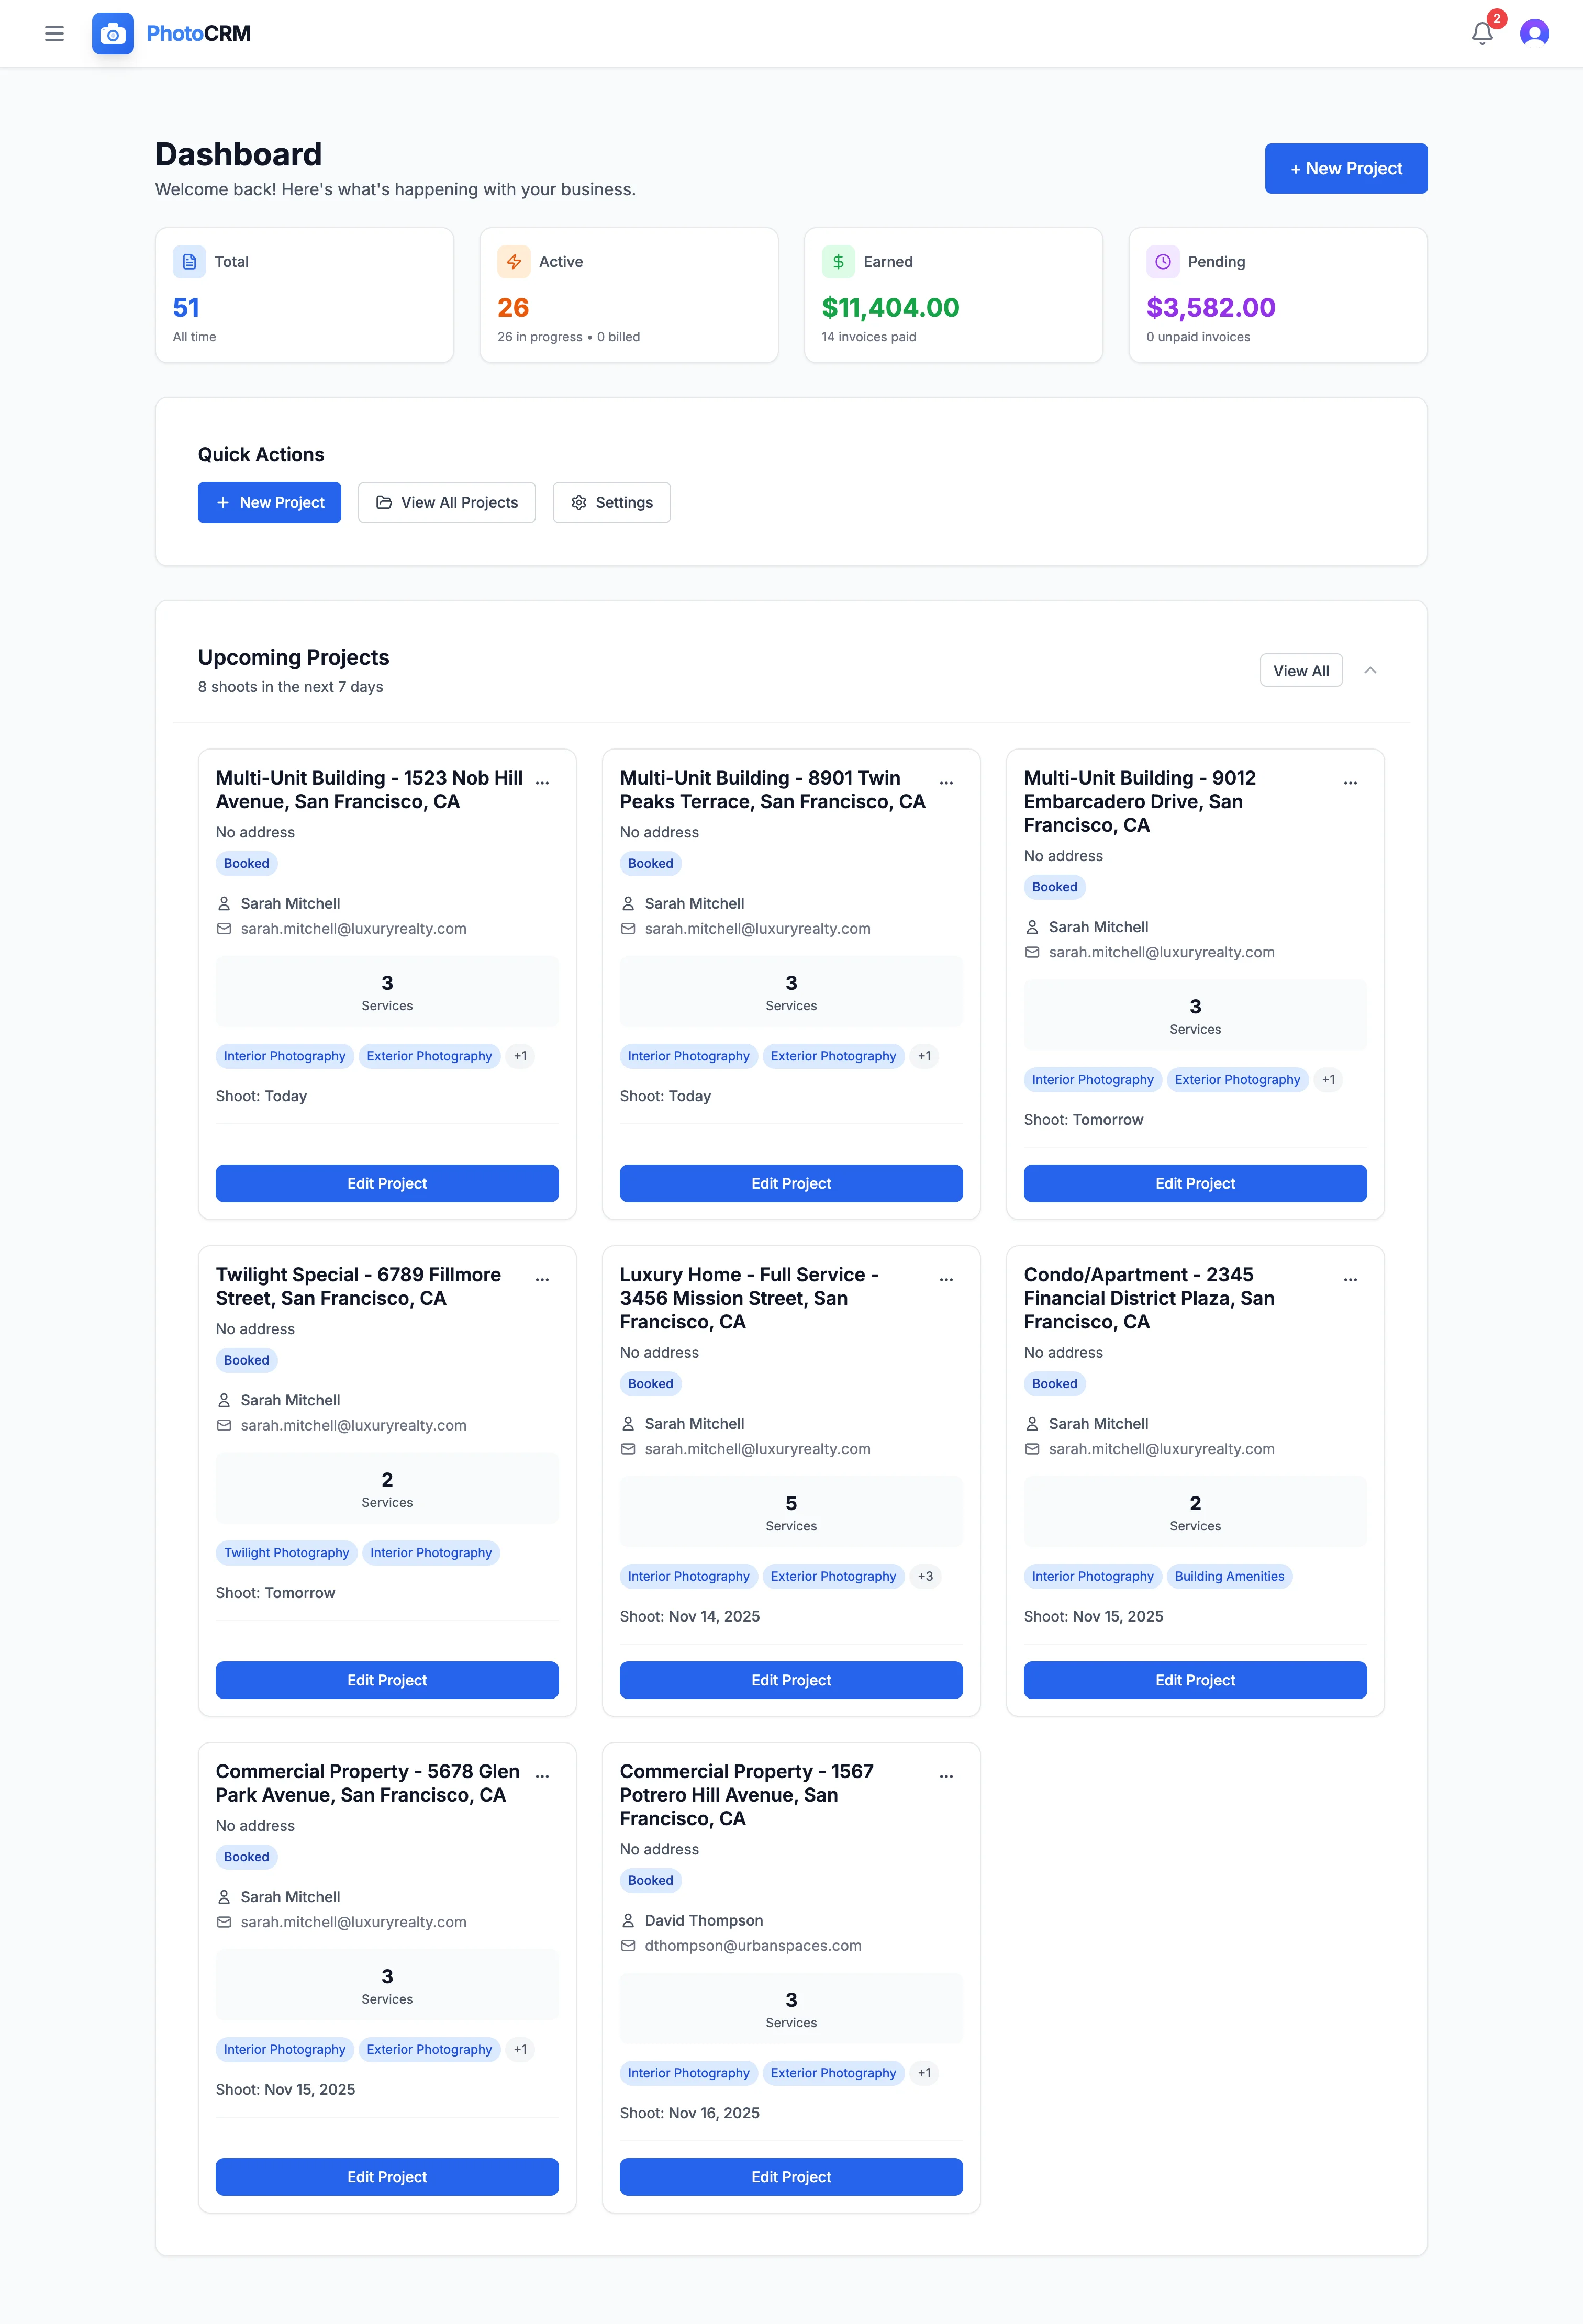Edit Project for 1567 Potrero Hill Avenue
Screen dimensions: 1583x2324
790,2176
